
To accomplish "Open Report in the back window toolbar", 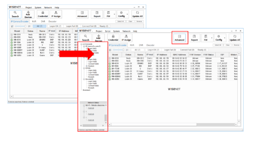I will pyautogui.click(x=97, y=14).
